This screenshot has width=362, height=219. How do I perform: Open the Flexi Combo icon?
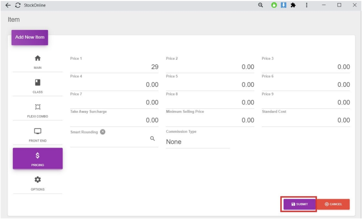(37, 107)
